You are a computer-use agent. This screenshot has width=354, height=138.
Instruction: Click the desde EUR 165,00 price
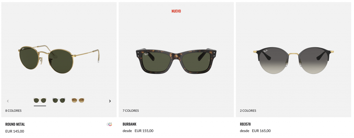(x=255, y=131)
